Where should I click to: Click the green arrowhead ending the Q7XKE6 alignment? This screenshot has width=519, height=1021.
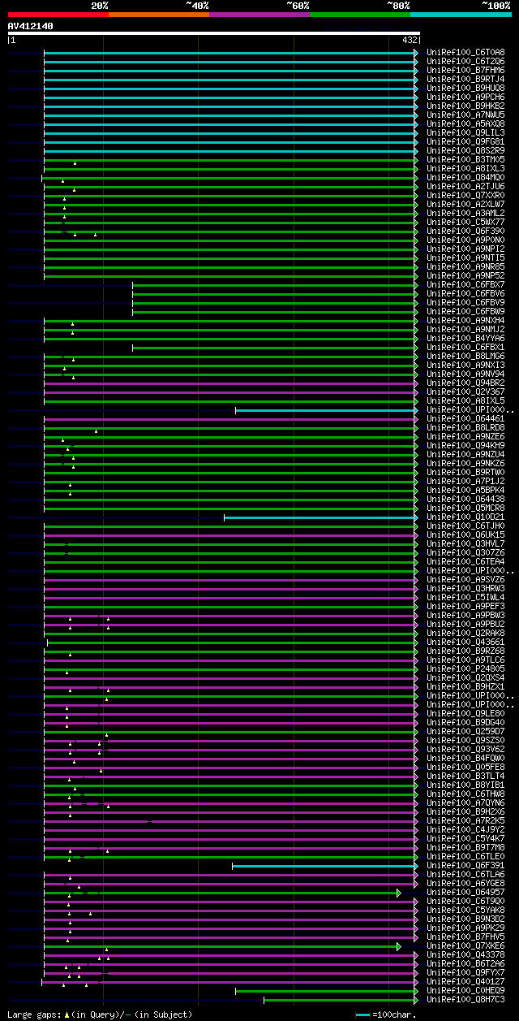(x=399, y=946)
